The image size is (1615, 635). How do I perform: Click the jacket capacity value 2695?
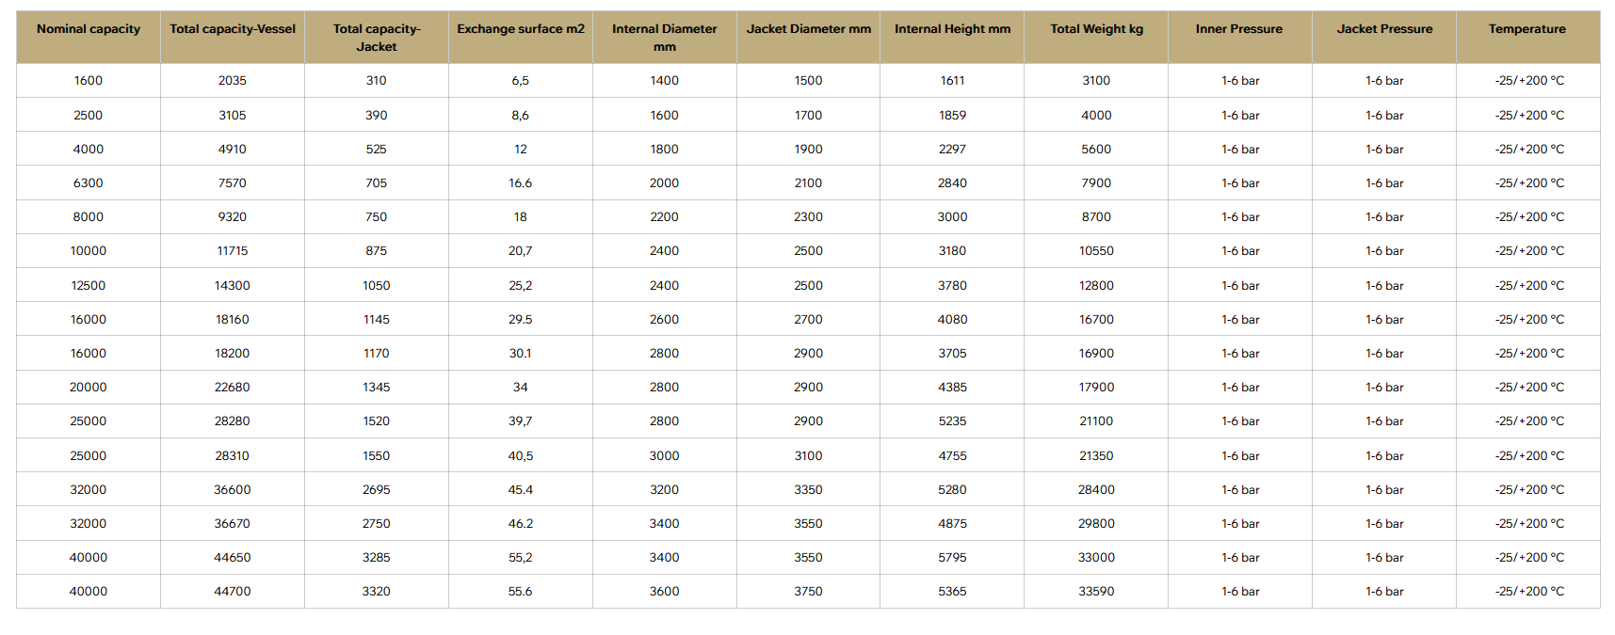[x=377, y=490]
